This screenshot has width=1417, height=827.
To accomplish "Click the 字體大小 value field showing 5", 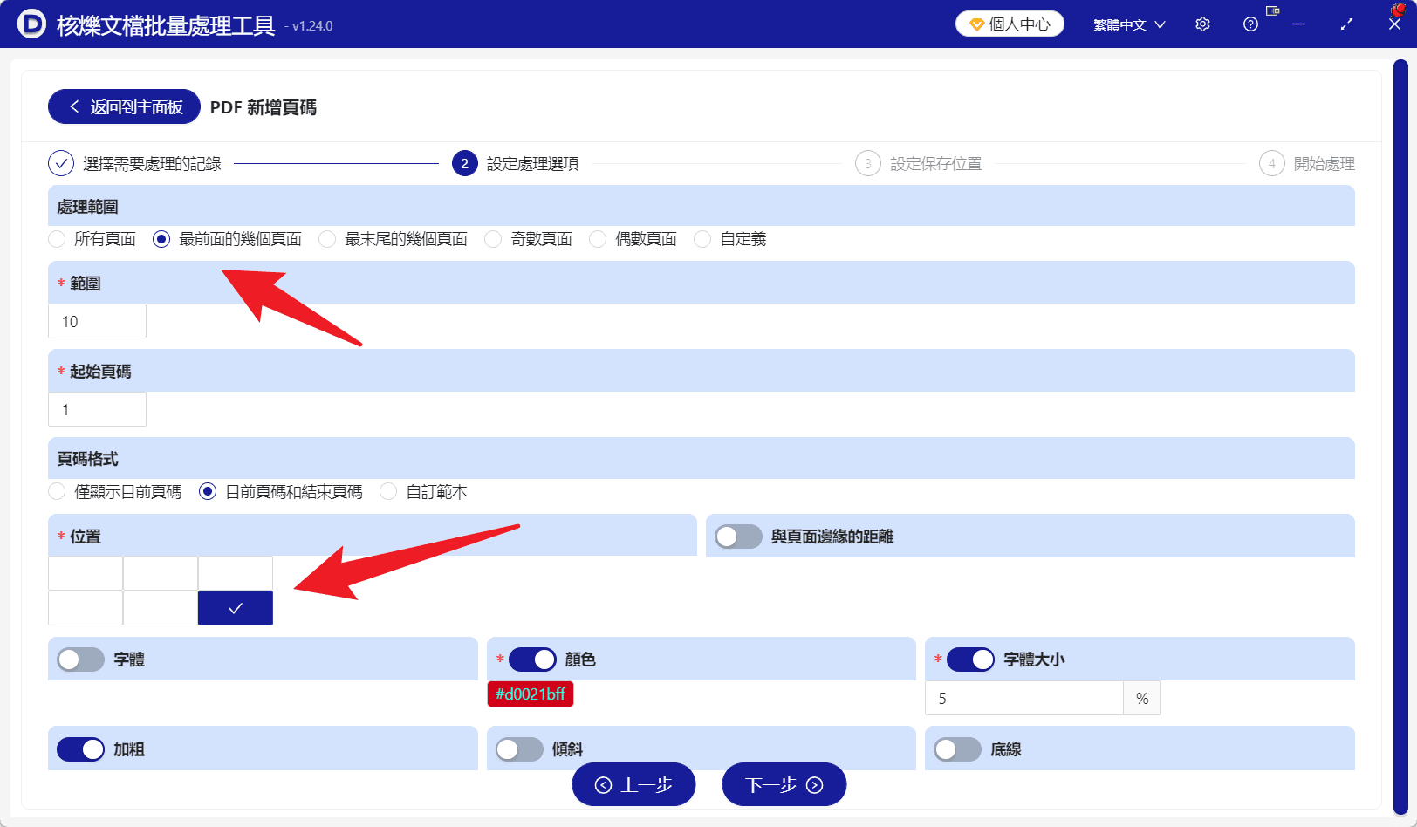I will pos(1024,698).
